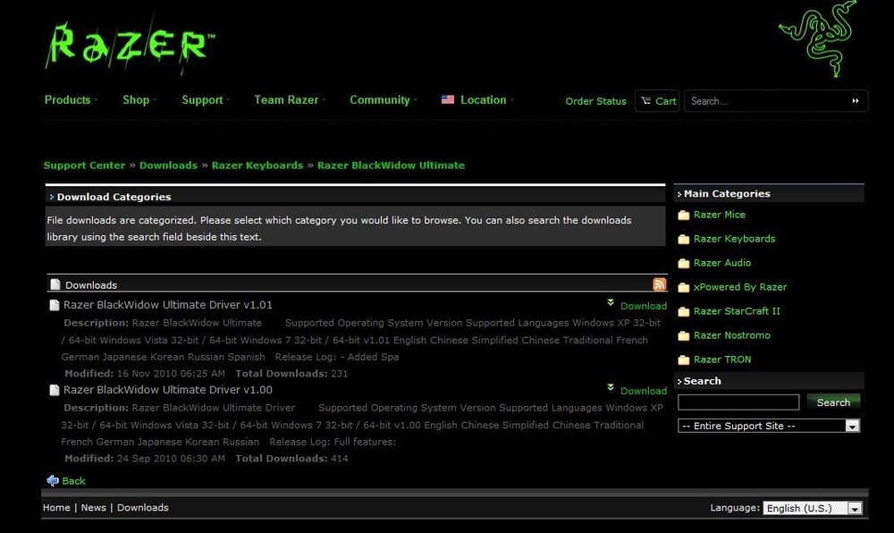This screenshot has height=533, width=894.
Task: Click 'Modified: 24 Sep 2010 06:30 AM' text
Action: (145, 459)
